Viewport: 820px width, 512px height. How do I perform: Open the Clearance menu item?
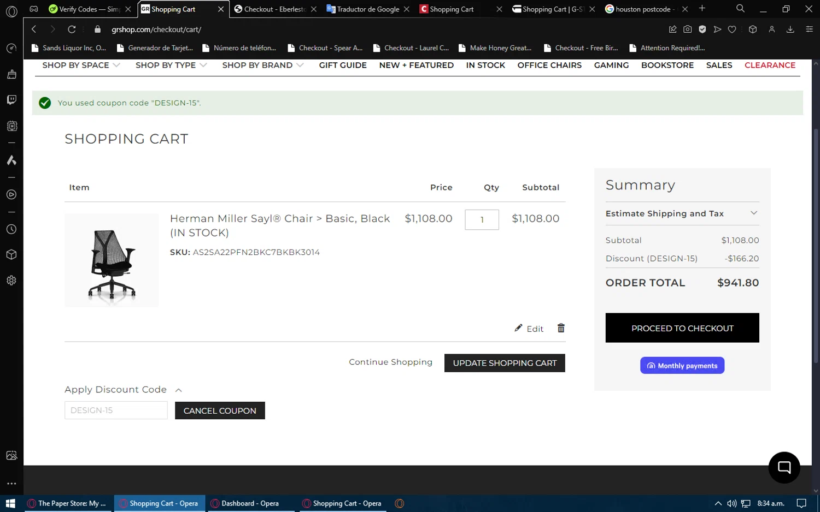(x=770, y=65)
